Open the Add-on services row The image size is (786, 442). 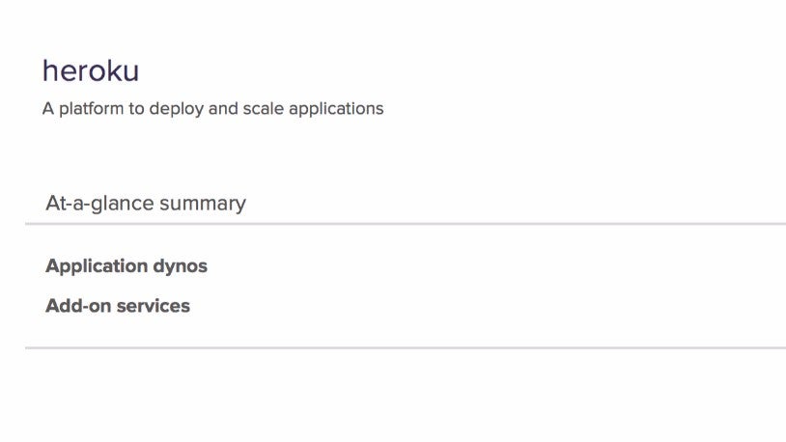pyautogui.click(x=118, y=306)
